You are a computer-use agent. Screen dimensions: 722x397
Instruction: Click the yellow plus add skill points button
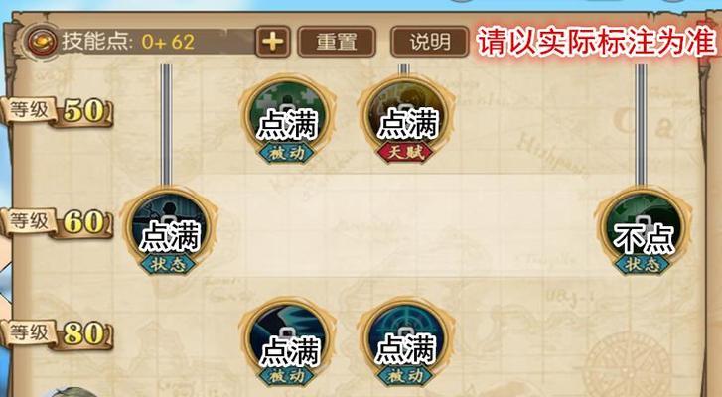click(272, 42)
